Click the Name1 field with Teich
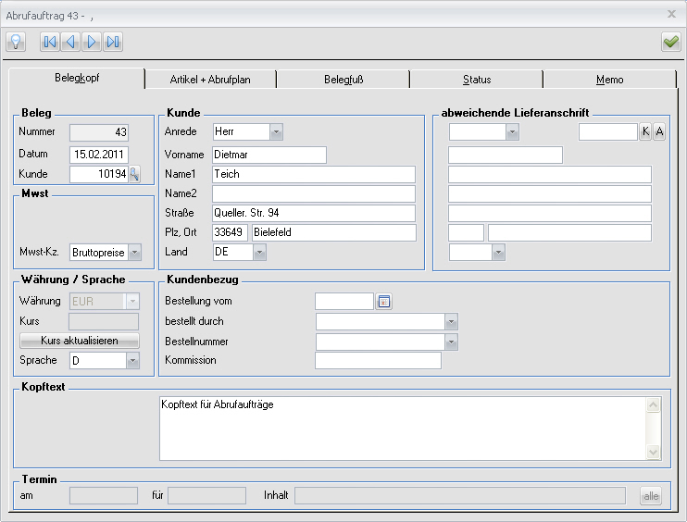 coord(314,174)
